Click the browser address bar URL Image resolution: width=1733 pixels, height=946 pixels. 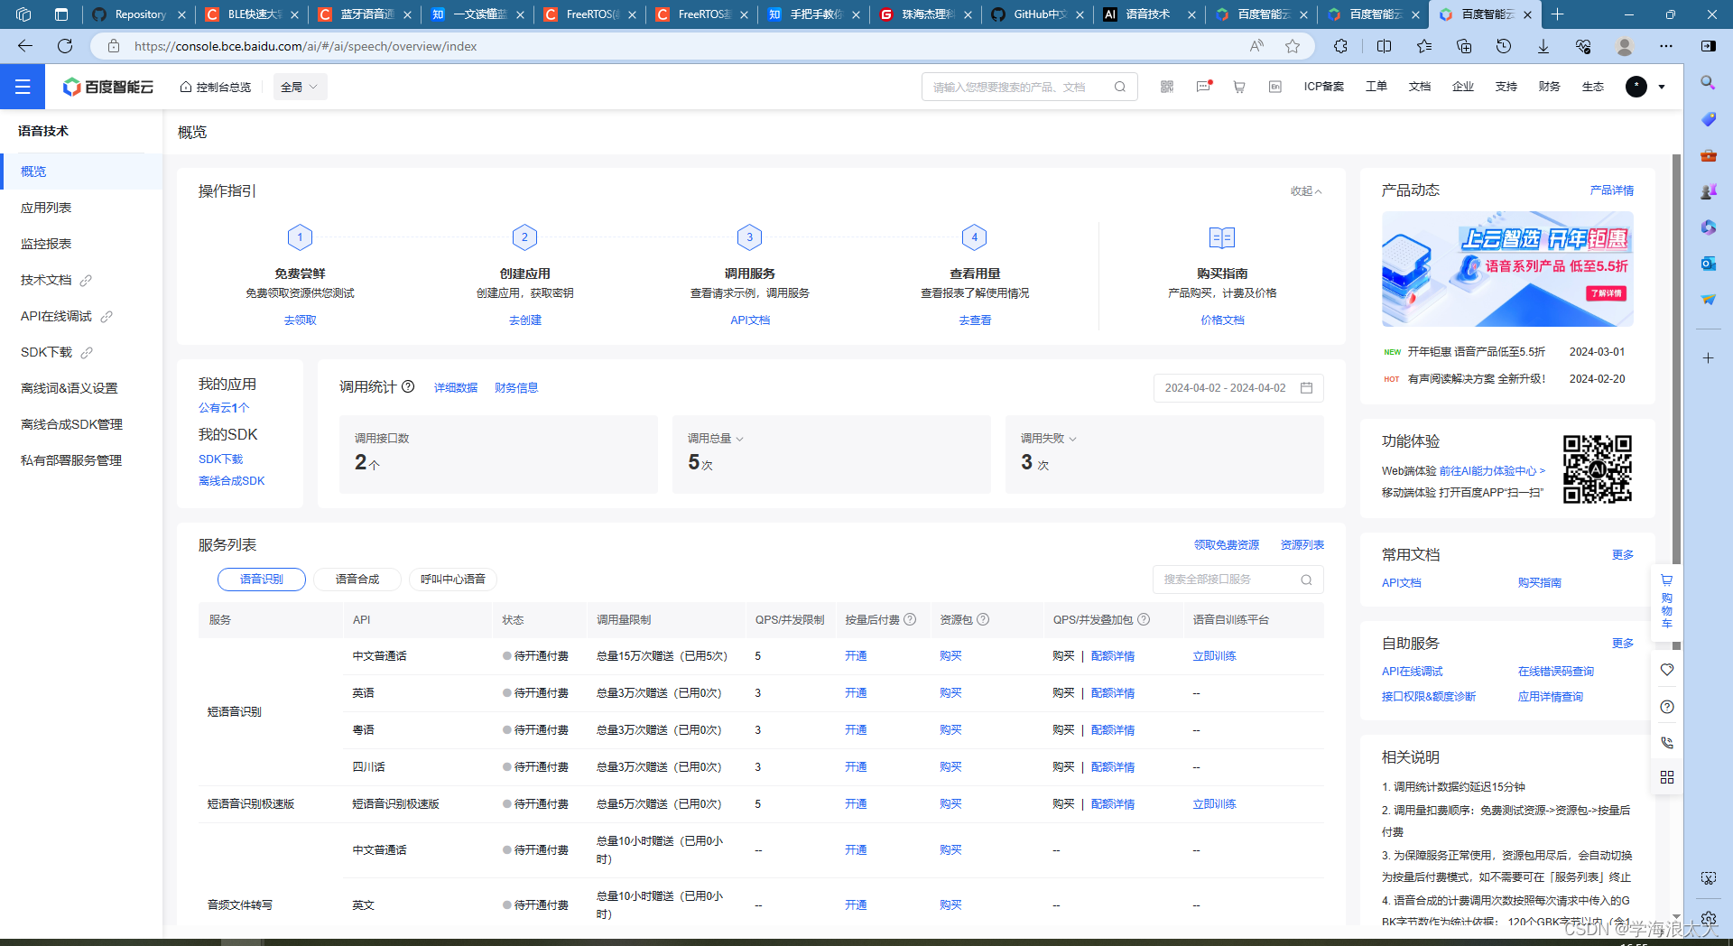point(305,46)
